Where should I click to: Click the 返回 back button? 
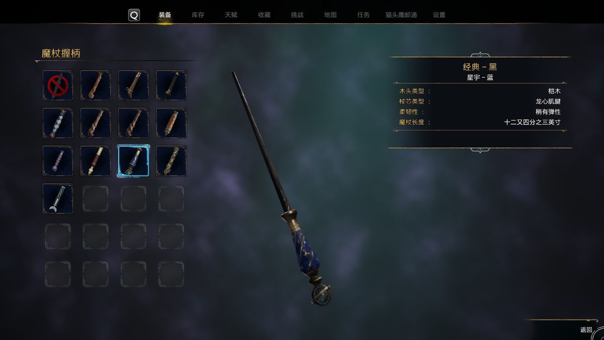point(586,329)
